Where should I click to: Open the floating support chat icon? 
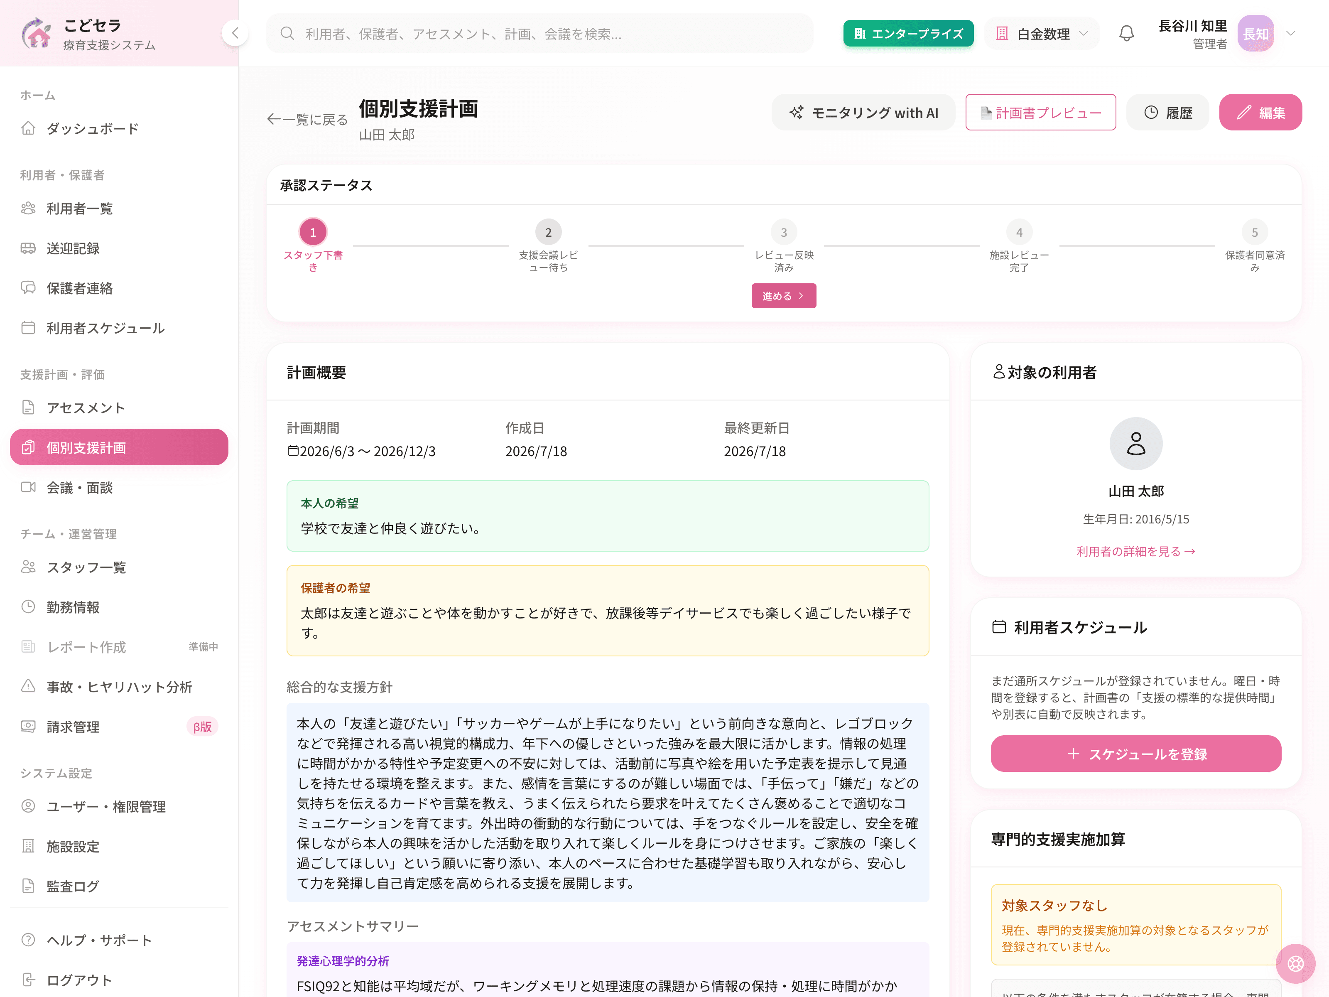[x=1295, y=964]
